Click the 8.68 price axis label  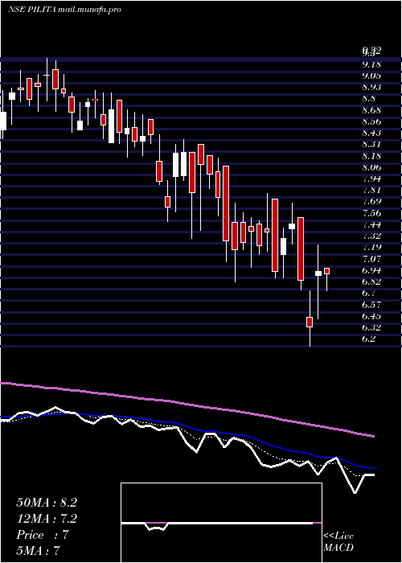point(371,110)
